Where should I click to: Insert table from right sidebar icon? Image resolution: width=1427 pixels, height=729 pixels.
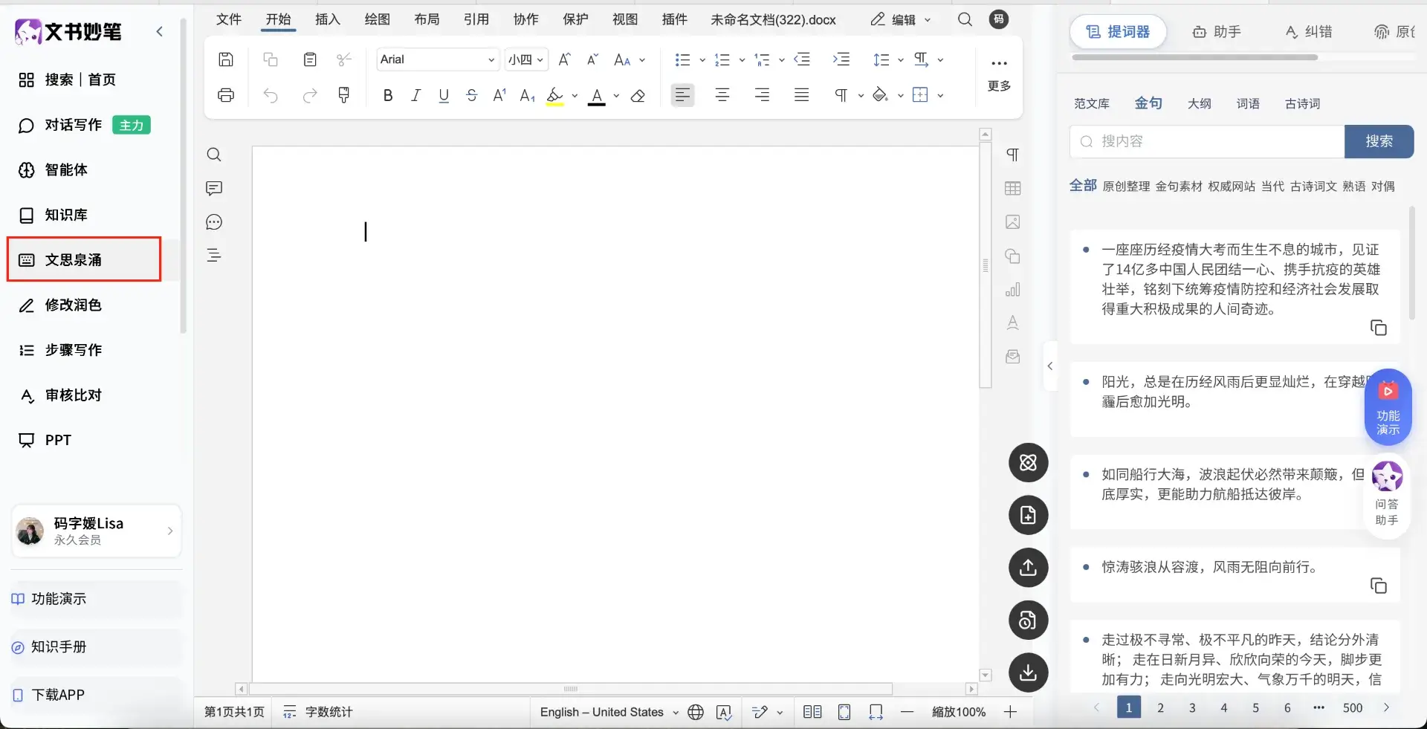(x=1012, y=189)
